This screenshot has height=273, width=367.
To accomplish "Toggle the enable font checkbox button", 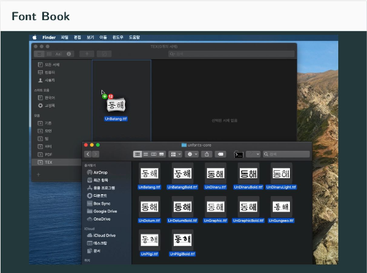I will coord(104,54).
